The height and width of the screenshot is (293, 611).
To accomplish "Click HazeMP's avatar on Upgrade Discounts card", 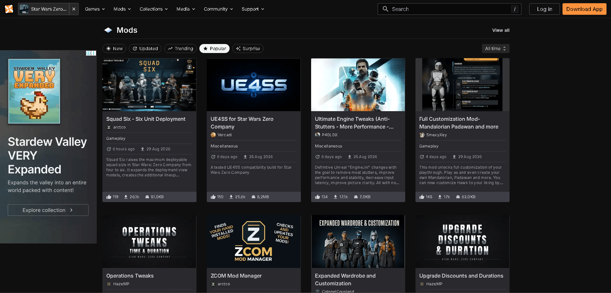I will pyautogui.click(x=422, y=284).
